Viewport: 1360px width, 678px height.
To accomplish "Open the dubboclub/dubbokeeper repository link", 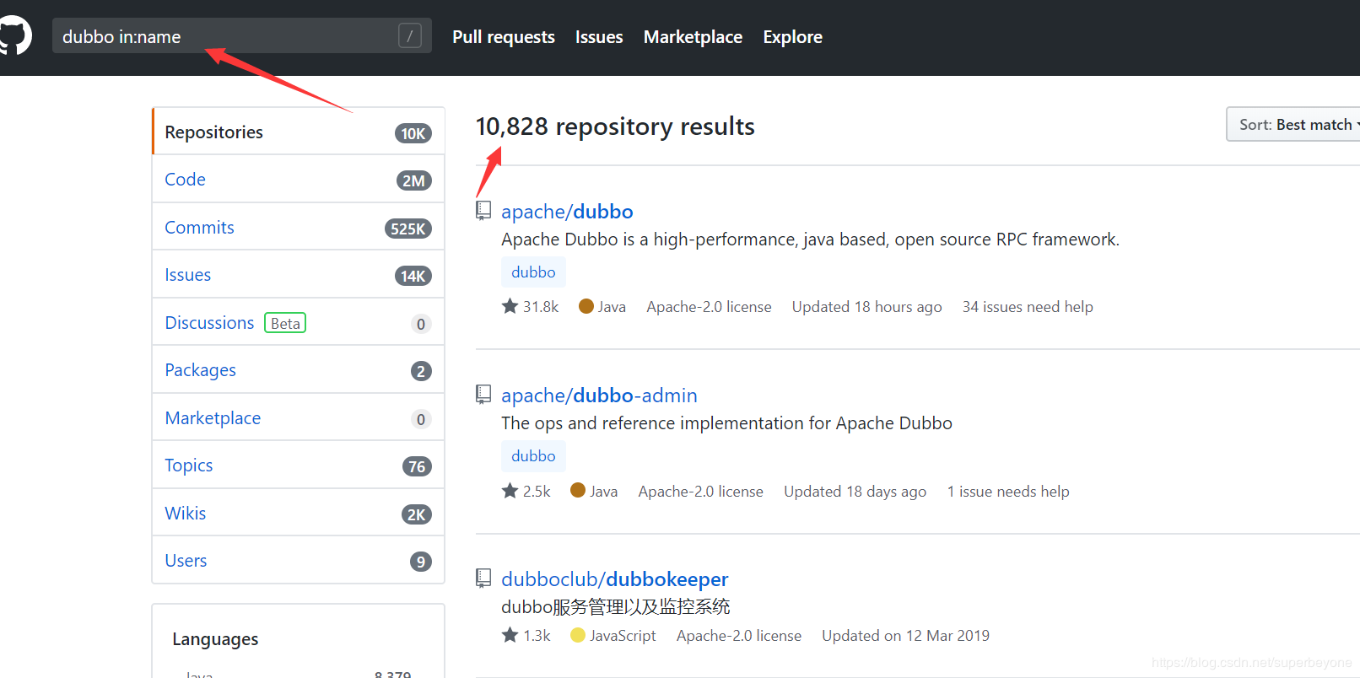I will pos(614,579).
